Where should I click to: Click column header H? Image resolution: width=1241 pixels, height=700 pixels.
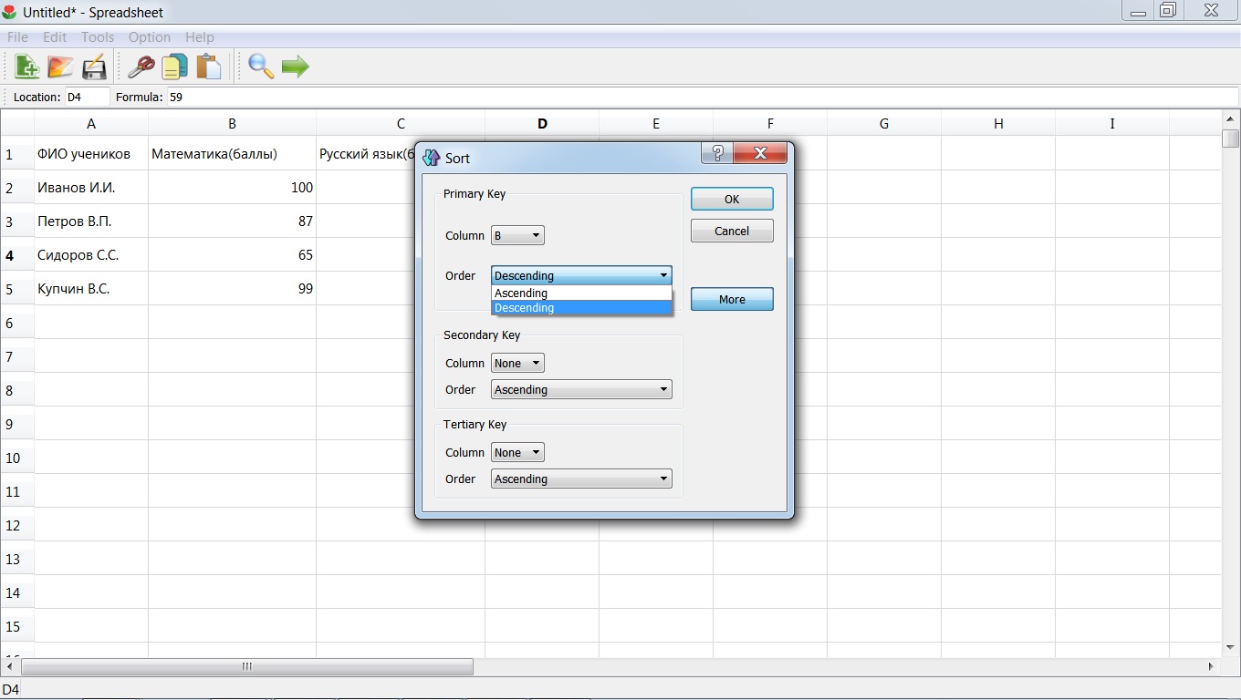(x=998, y=124)
